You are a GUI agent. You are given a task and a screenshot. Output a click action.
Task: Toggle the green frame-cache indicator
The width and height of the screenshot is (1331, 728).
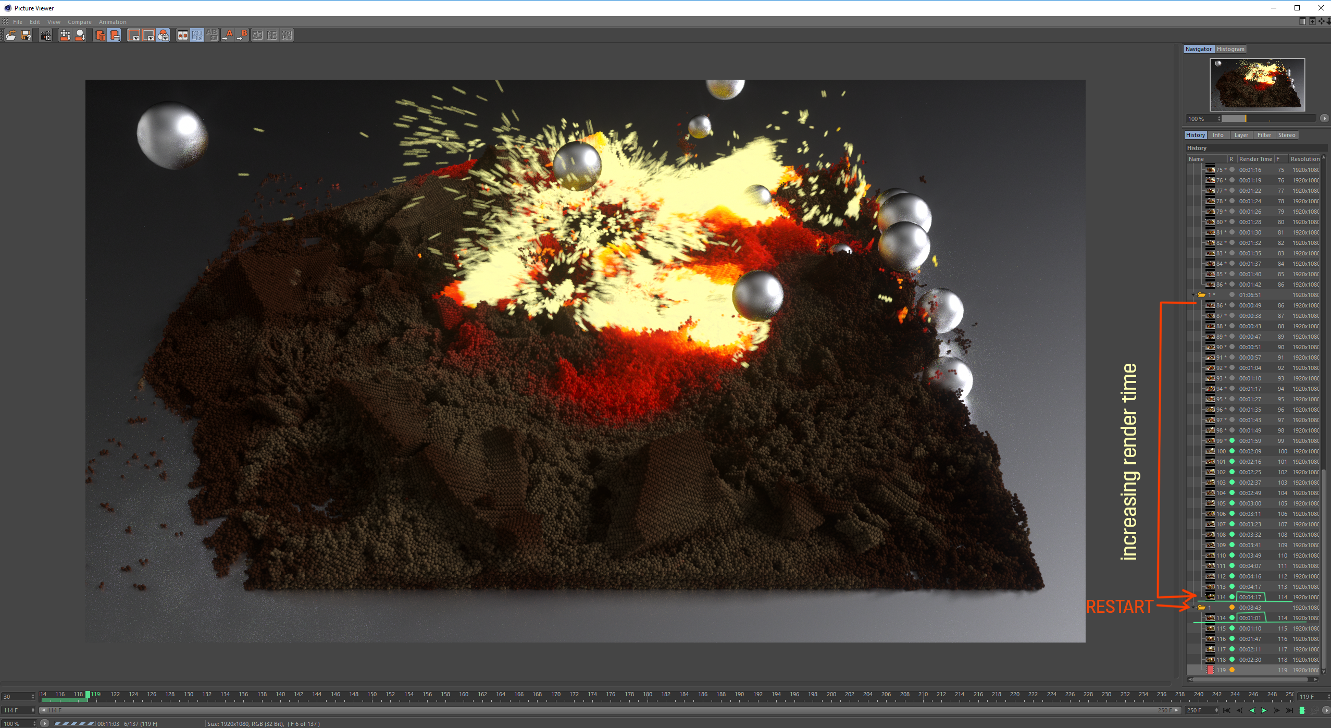[x=1302, y=710]
